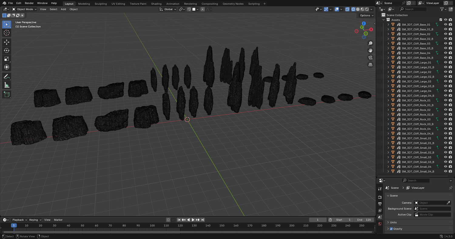Toggle camera view with camera icon

(x=370, y=57)
